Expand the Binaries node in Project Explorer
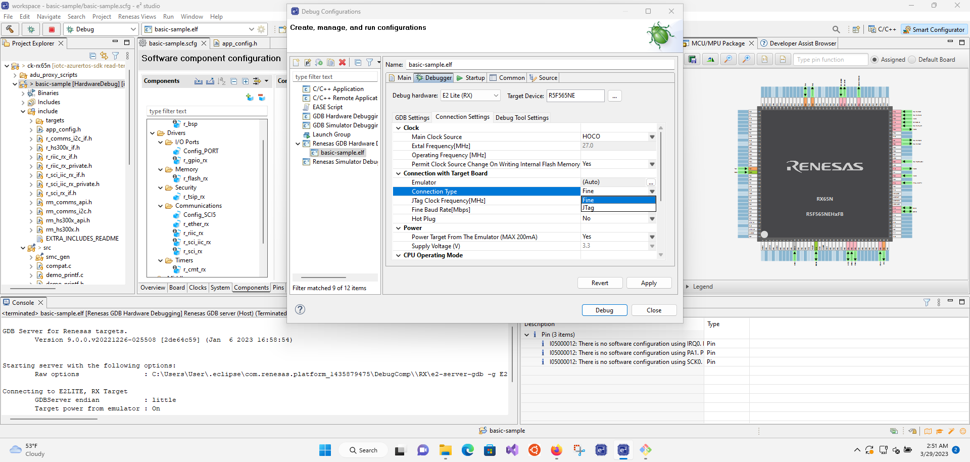The width and height of the screenshot is (970, 462). (23, 94)
